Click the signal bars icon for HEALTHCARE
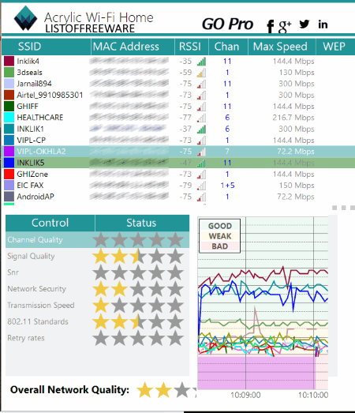The image size is (355, 413). tap(202, 118)
